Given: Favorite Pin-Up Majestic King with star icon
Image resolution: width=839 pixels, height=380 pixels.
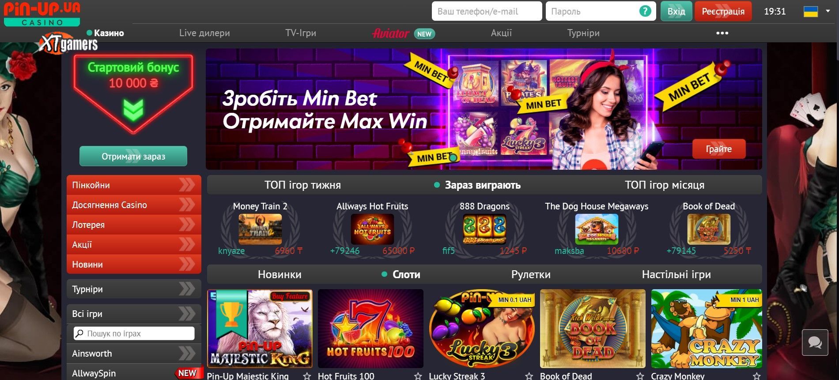Looking at the screenshot, I should tap(307, 376).
